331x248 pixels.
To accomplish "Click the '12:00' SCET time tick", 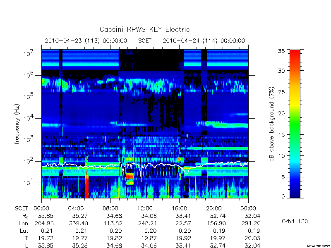I will (x=145, y=209).
